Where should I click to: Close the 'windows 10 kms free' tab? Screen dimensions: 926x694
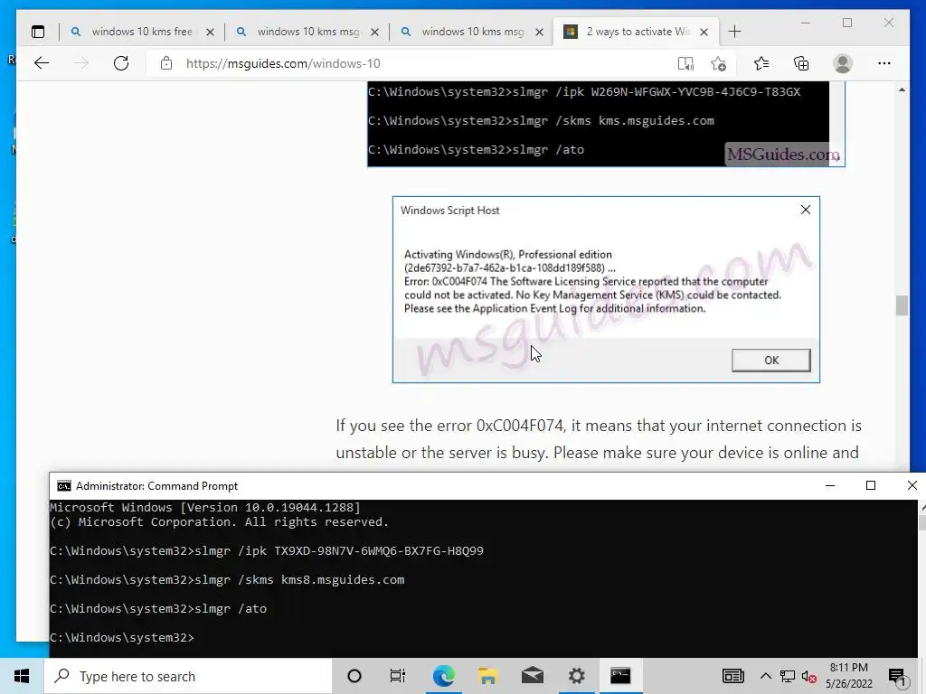tap(210, 32)
